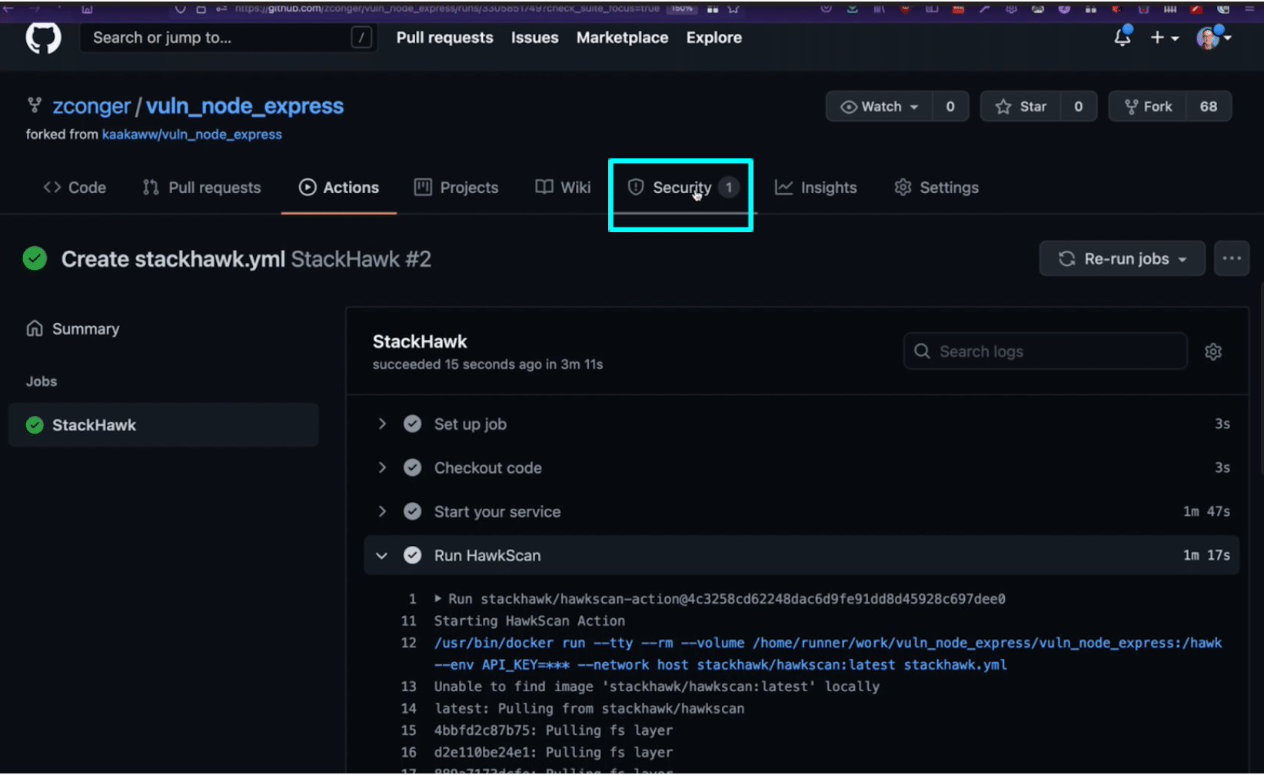Click the Search logs field
The image size is (1264, 775).
(1046, 351)
